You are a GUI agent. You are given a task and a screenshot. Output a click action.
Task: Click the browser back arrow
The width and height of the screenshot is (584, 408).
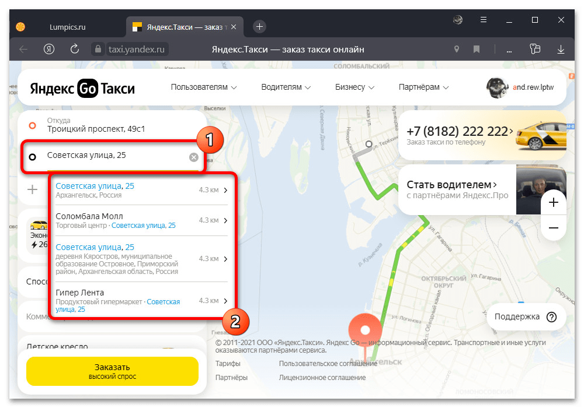tap(23, 49)
